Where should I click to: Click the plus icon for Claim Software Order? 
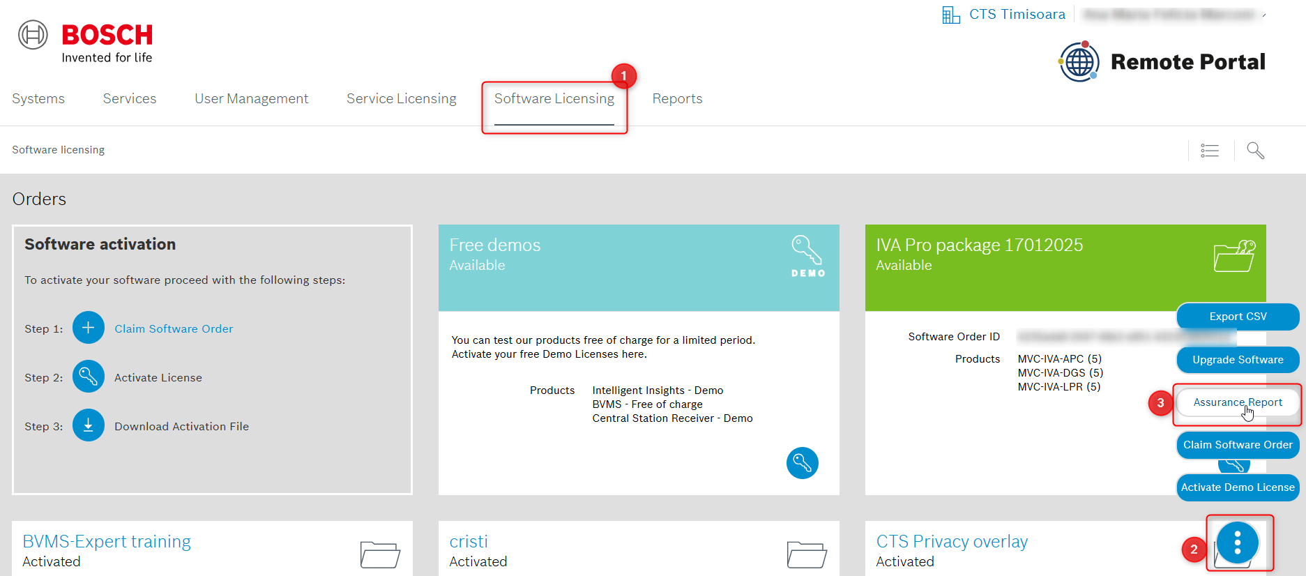[89, 328]
